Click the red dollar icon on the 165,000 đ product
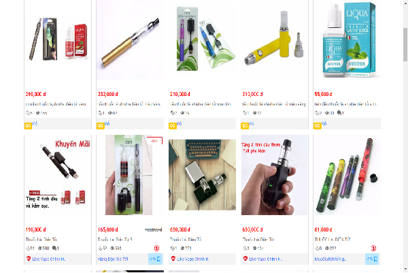Image resolution: width=408 pixels, height=273 pixels. [x=156, y=248]
